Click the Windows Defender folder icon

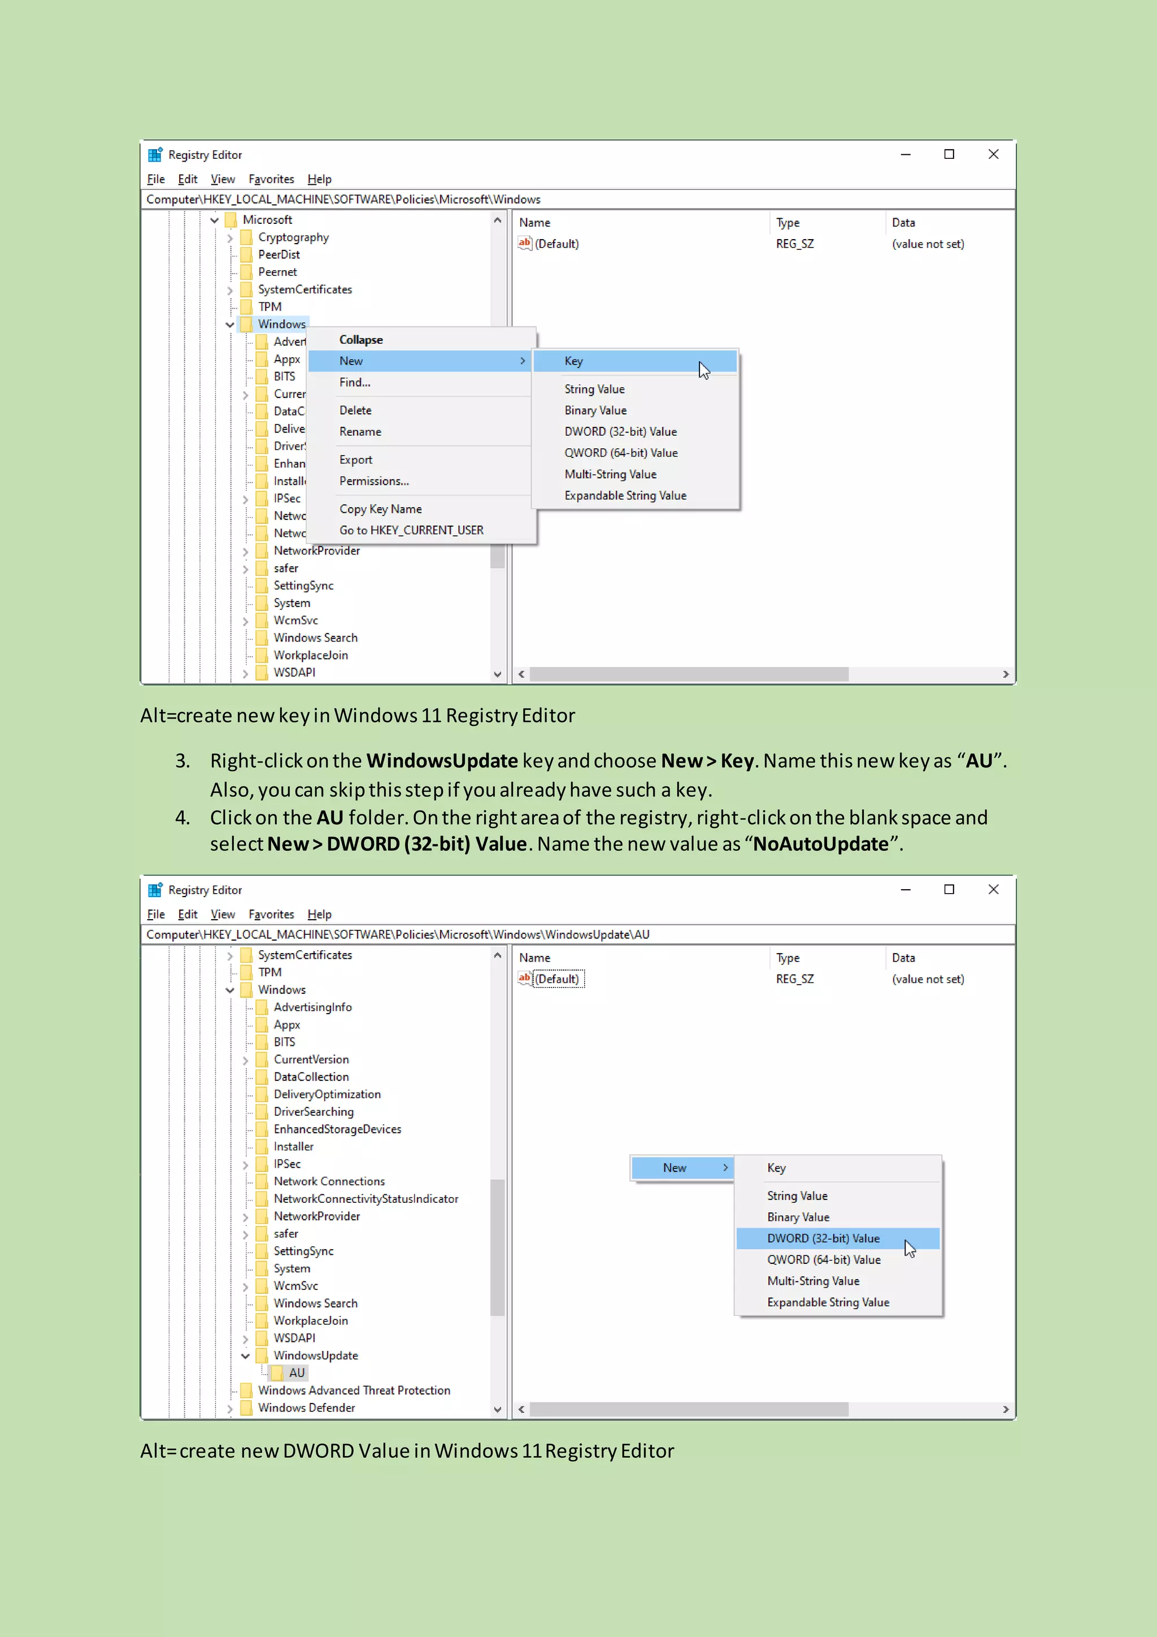[246, 1408]
